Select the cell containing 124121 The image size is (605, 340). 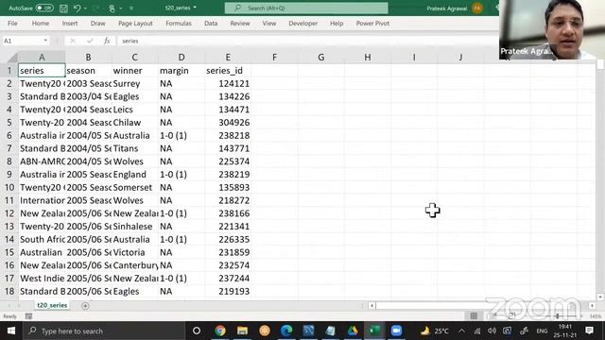(228, 84)
